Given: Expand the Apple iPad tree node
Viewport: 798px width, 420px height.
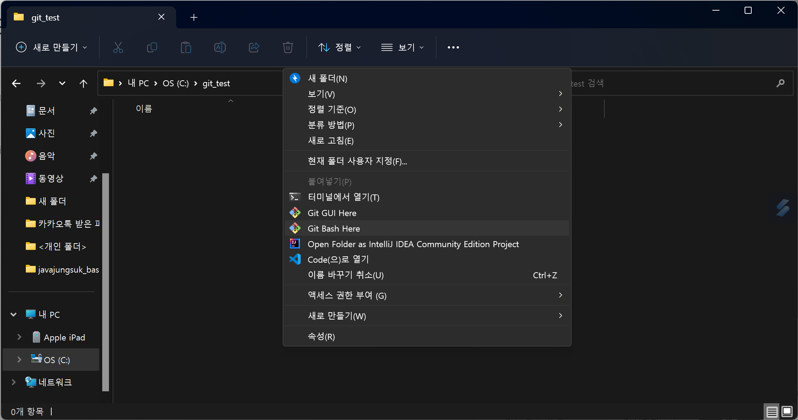Looking at the screenshot, I should (19, 337).
